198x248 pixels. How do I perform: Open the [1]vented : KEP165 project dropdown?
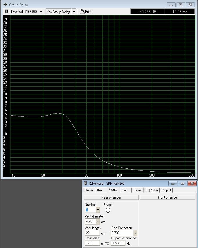pos(41,12)
